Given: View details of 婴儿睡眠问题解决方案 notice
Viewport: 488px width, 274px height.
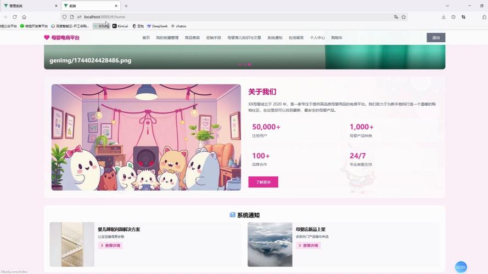Looking at the screenshot, I should point(110,246).
